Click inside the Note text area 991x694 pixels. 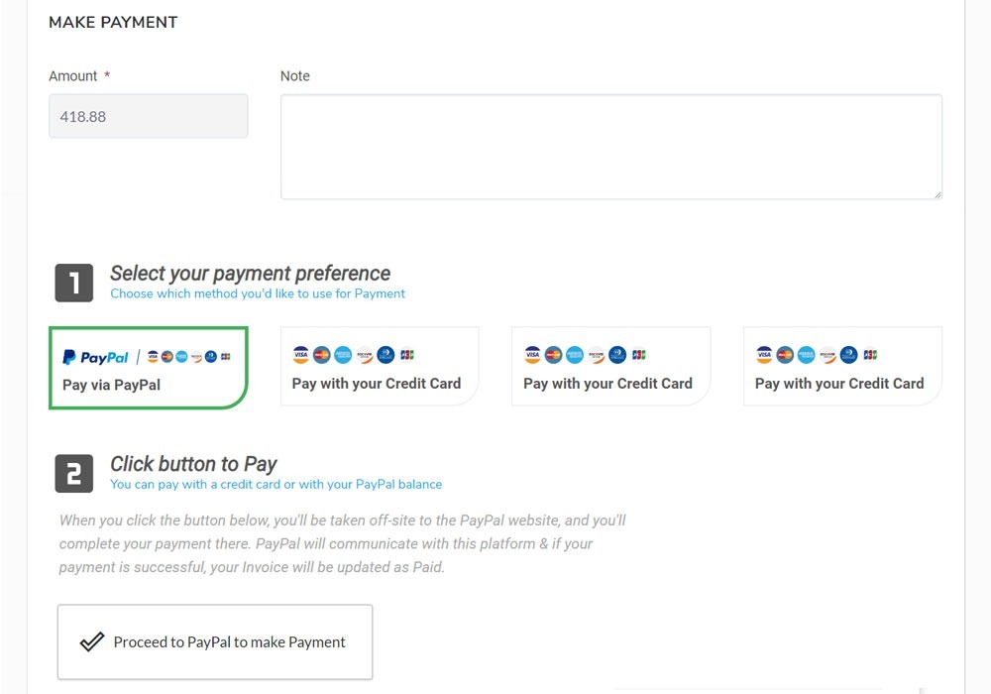[x=609, y=144]
